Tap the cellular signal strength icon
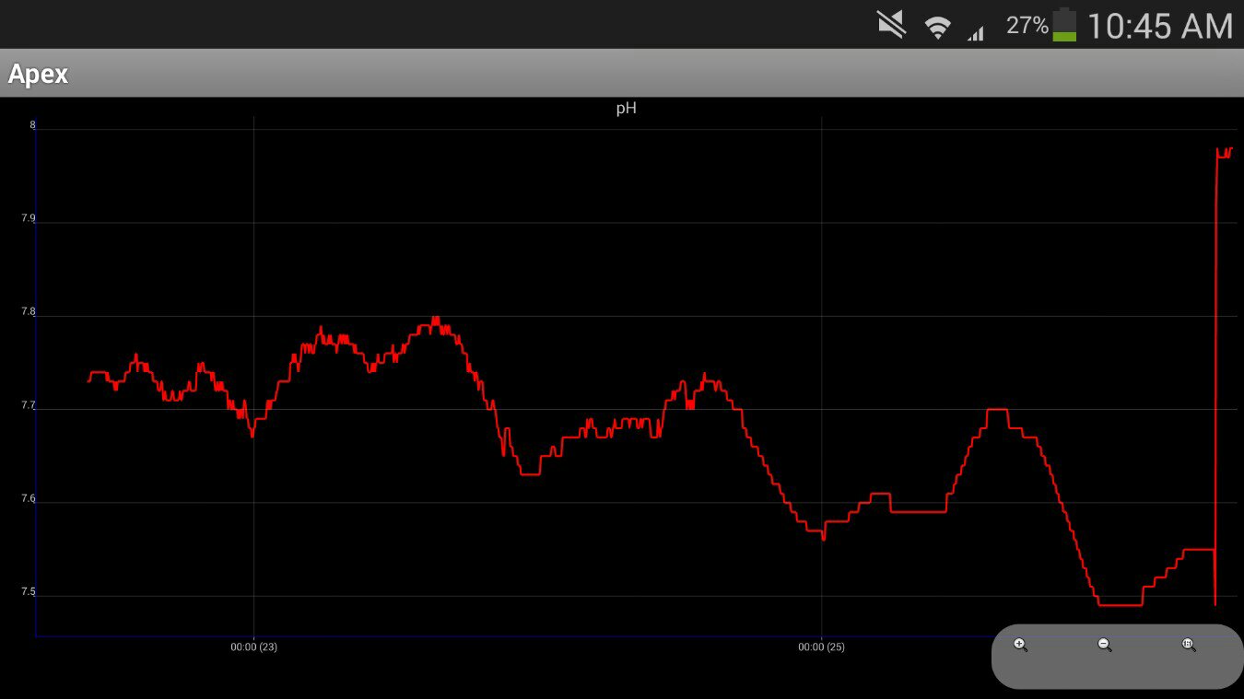This screenshot has height=699, width=1244. [975, 32]
